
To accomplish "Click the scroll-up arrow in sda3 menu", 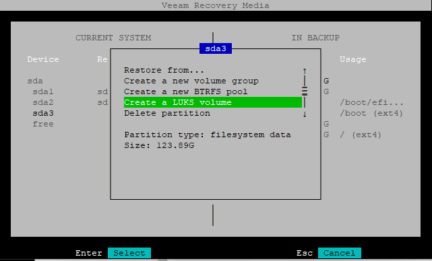I will tap(305, 71).
